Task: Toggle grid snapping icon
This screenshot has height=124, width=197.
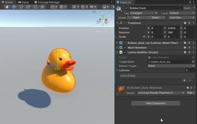Action: 83,7
